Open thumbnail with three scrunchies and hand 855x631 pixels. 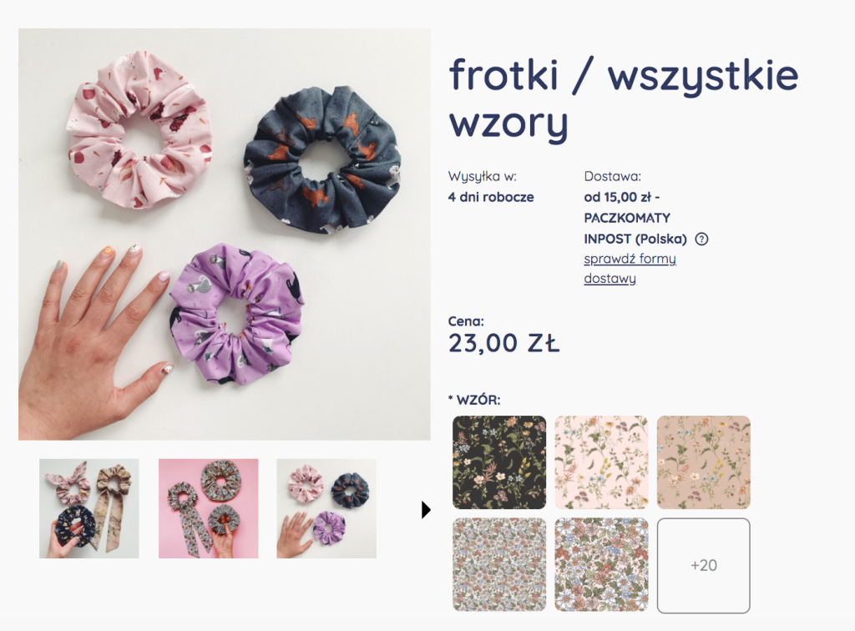[326, 508]
